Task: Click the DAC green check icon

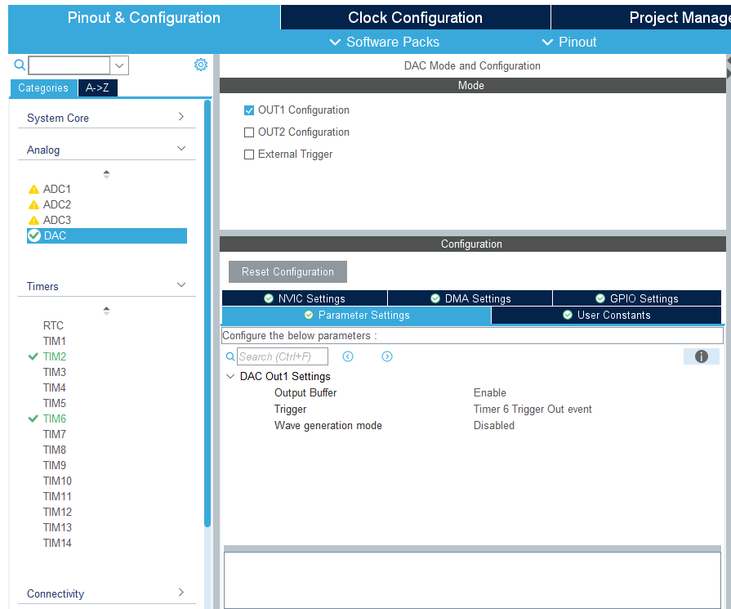Action: click(x=34, y=235)
